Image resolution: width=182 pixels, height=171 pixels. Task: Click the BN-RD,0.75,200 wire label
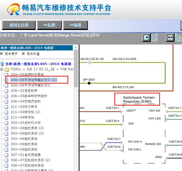coord(123,87)
